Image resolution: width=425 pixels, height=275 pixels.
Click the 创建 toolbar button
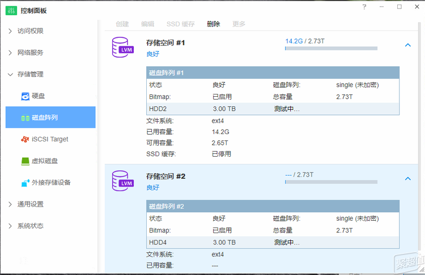click(122, 24)
